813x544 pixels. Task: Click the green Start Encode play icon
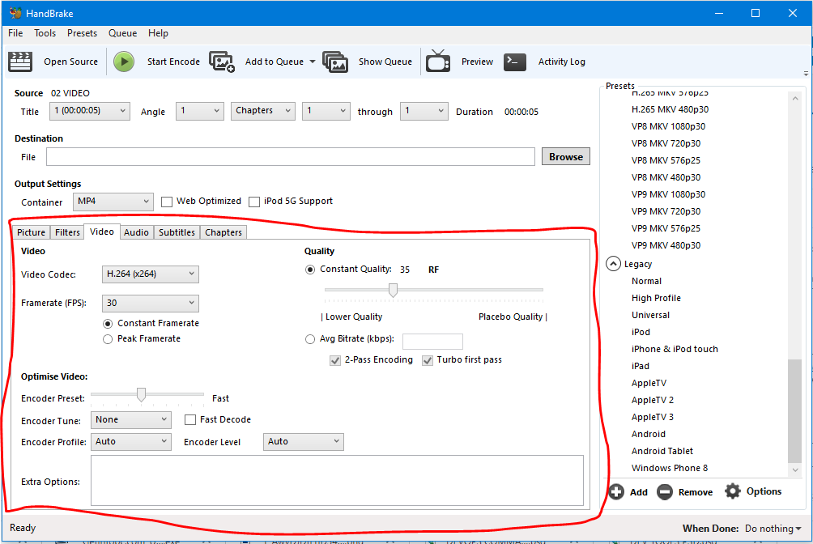[x=124, y=62]
